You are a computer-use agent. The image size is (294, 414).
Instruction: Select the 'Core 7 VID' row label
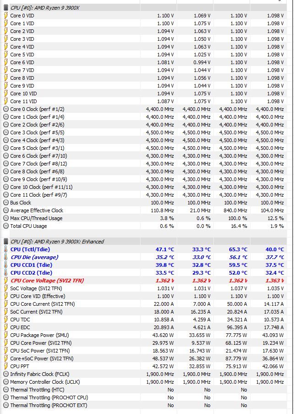pos(22,70)
